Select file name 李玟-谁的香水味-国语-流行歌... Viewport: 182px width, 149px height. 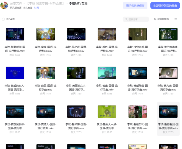[x=168, y=49]
